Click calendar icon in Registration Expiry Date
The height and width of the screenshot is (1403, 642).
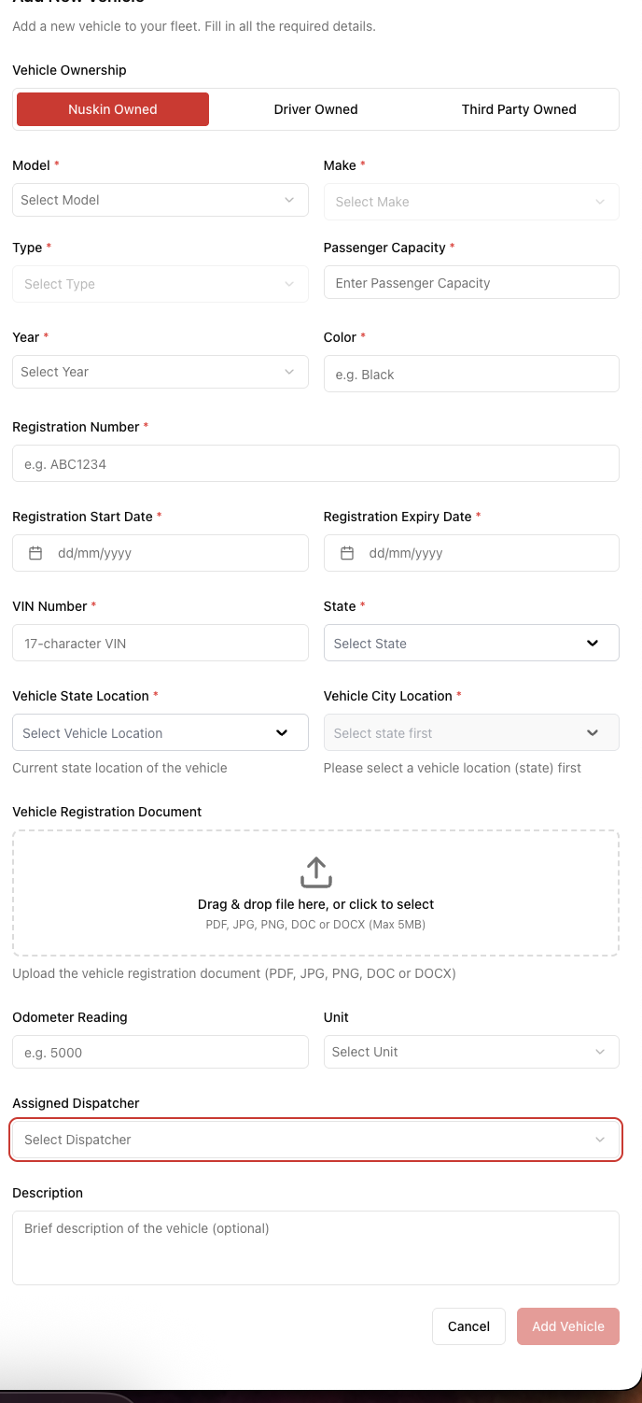[347, 553]
